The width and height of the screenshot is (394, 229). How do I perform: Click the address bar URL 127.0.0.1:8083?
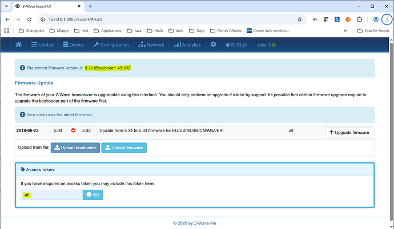(x=75, y=19)
